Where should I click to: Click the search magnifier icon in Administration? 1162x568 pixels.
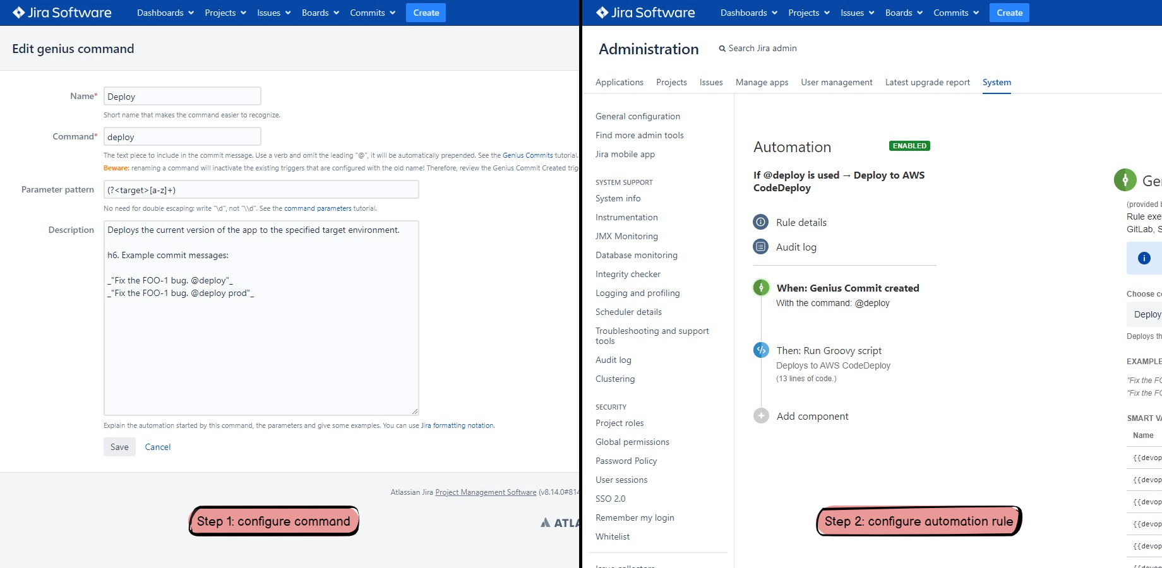[x=722, y=49]
